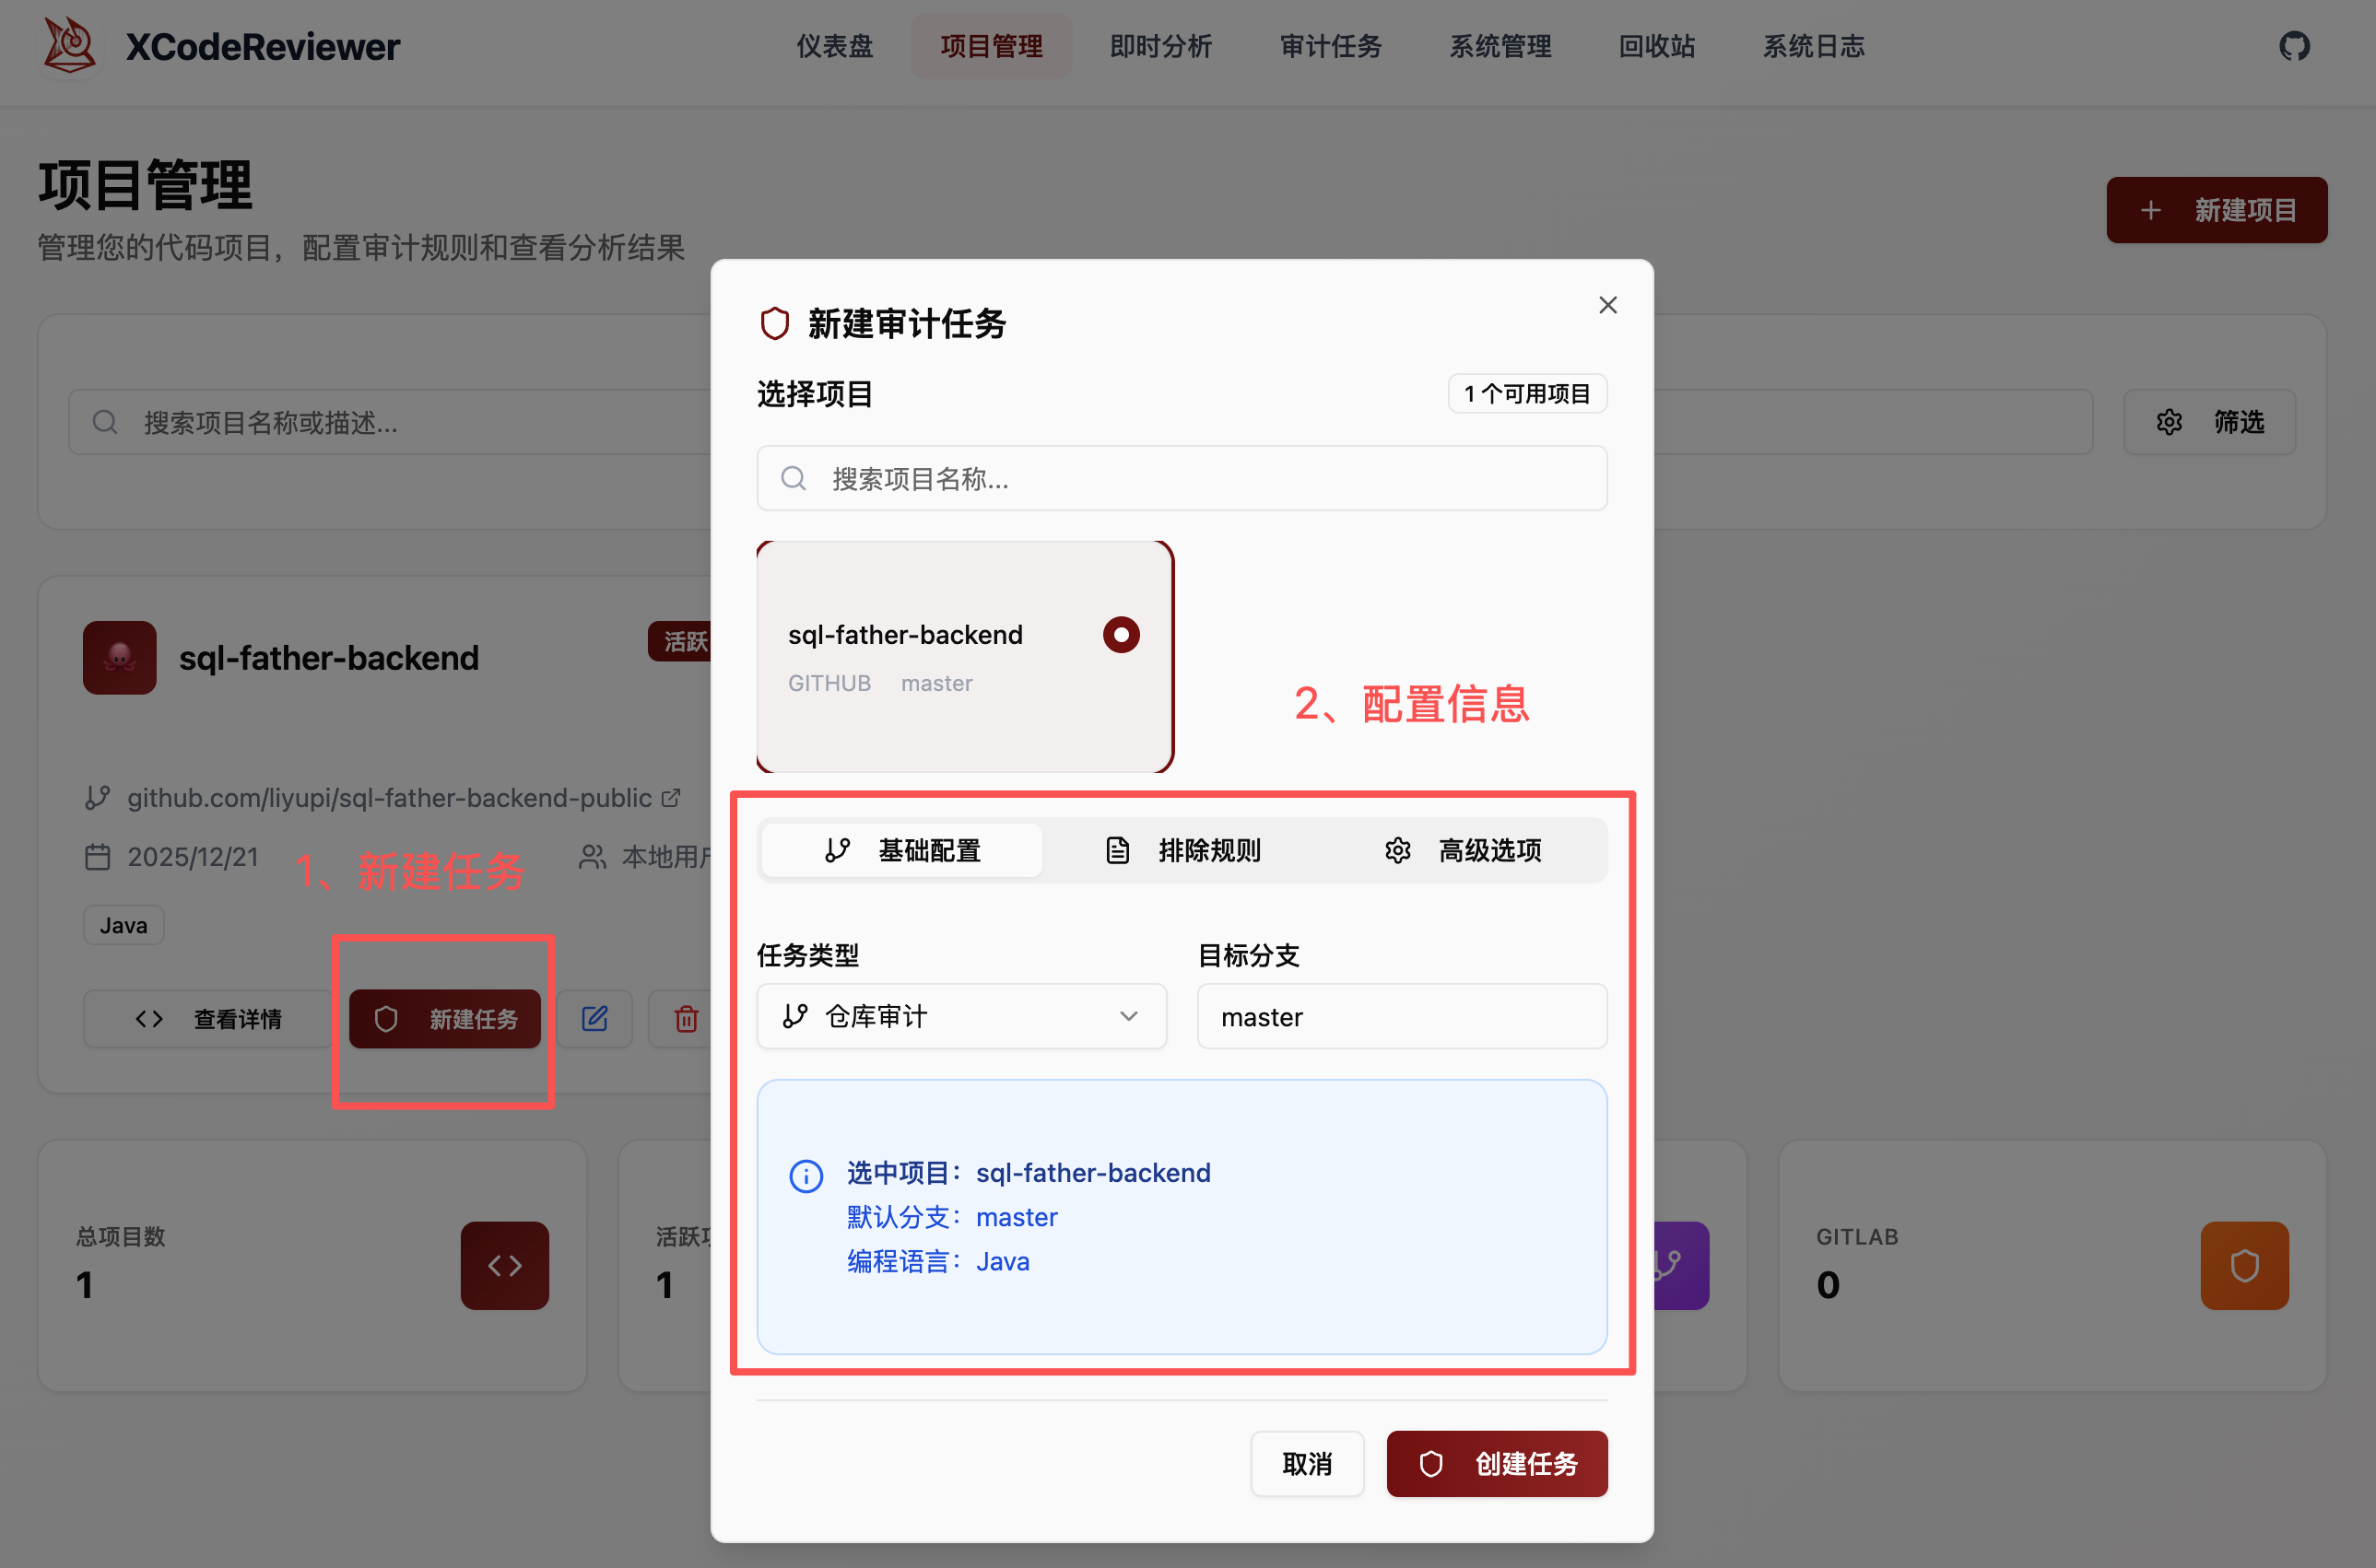Image resolution: width=2376 pixels, height=1568 pixels.
Task: Click the orange shield icon on the GITLAB card
Action: [2244, 1265]
